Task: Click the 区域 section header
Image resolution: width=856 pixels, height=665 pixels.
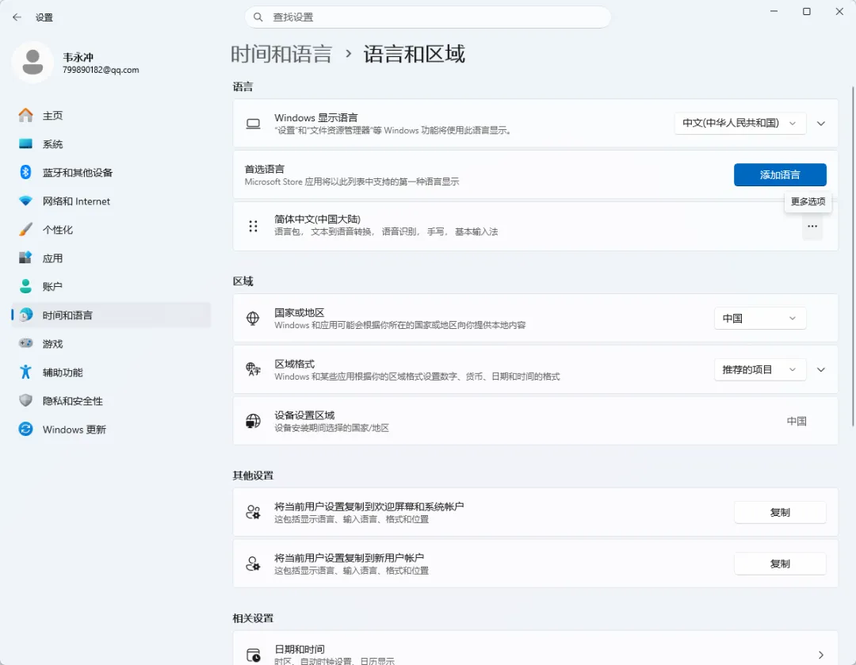Action: (243, 281)
